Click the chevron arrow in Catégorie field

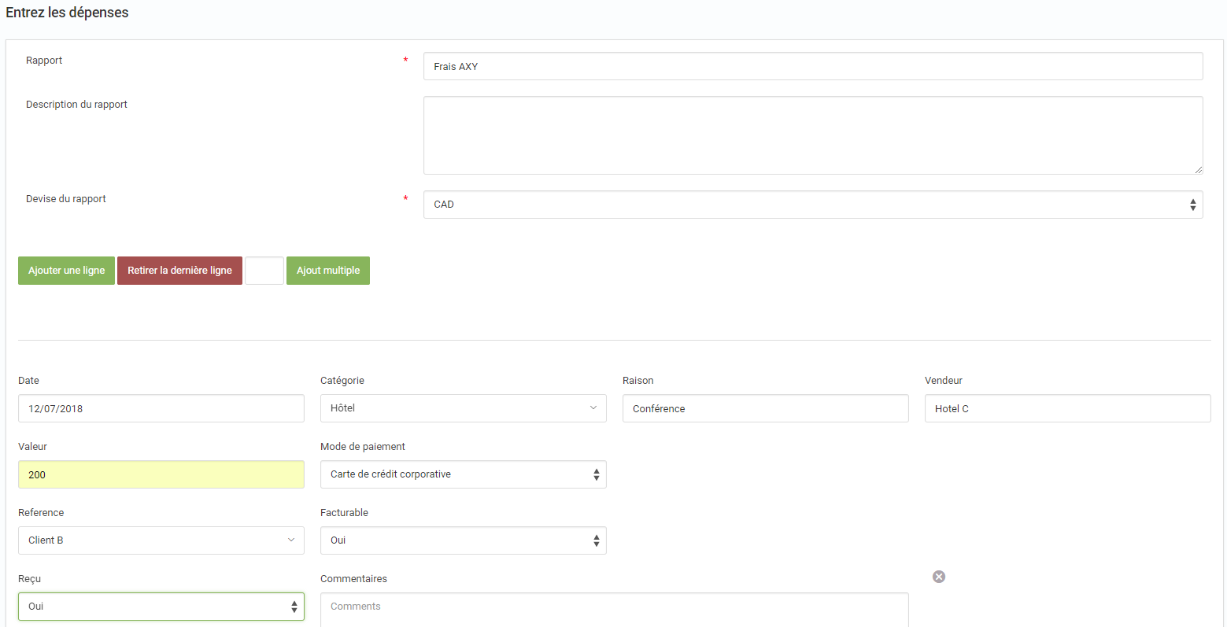click(593, 408)
